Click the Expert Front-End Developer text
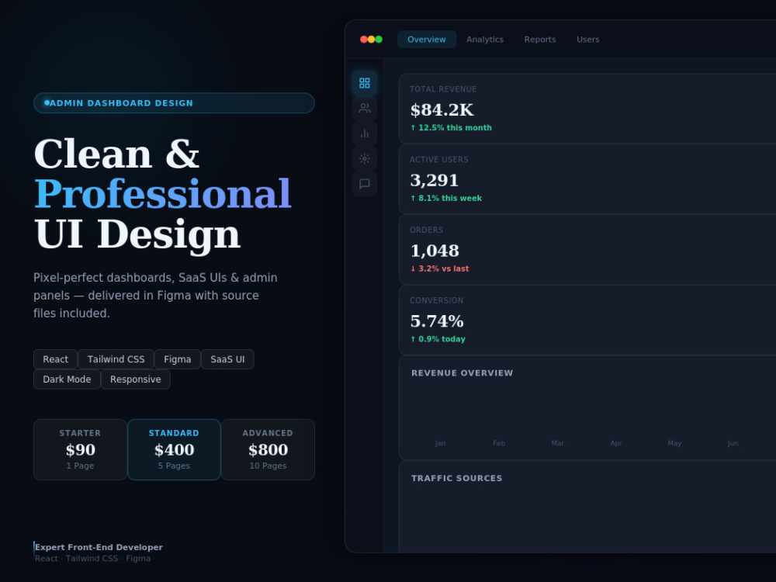This screenshot has height=582, width=776. pos(99,547)
